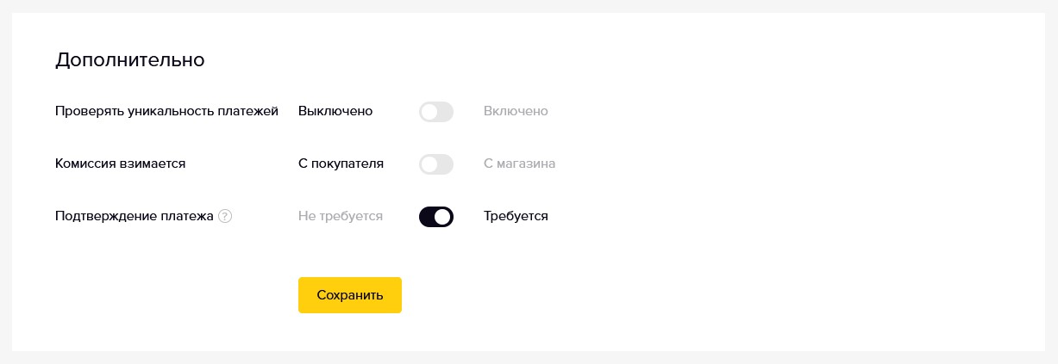This screenshot has width=1058, height=364.
Task: Click the Дополнительно section heading
Action: pyautogui.click(x=129, y=60)
